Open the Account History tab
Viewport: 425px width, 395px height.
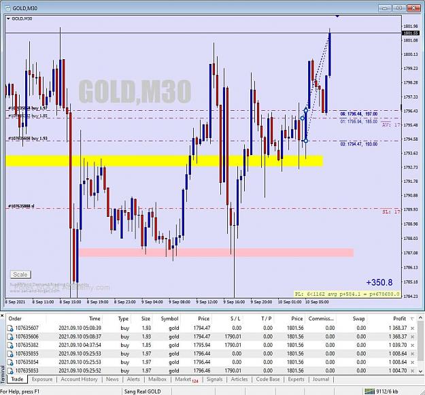(79, 379)
